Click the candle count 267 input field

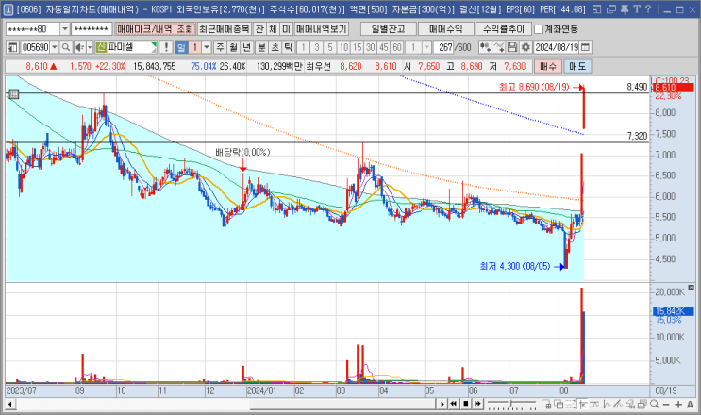click(x=445, y=47)
